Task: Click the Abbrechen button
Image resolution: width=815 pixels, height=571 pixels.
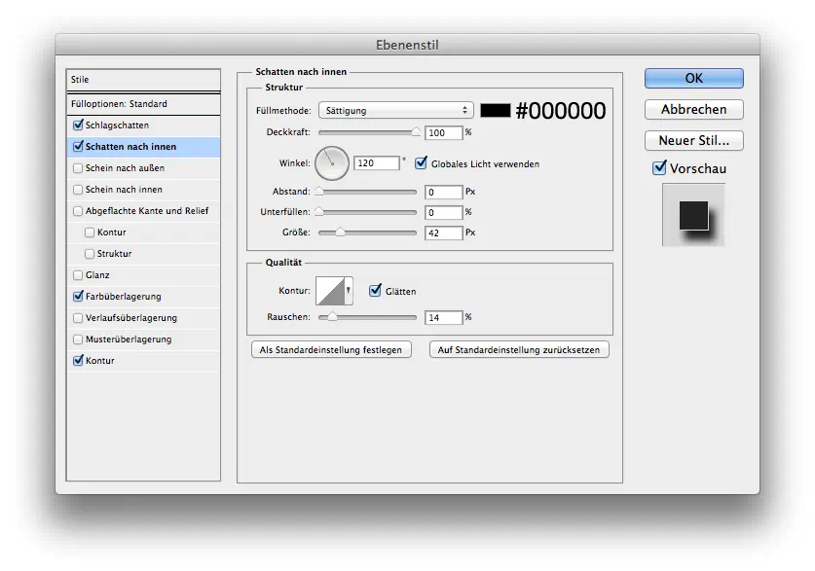Action: tap(693, 109)
